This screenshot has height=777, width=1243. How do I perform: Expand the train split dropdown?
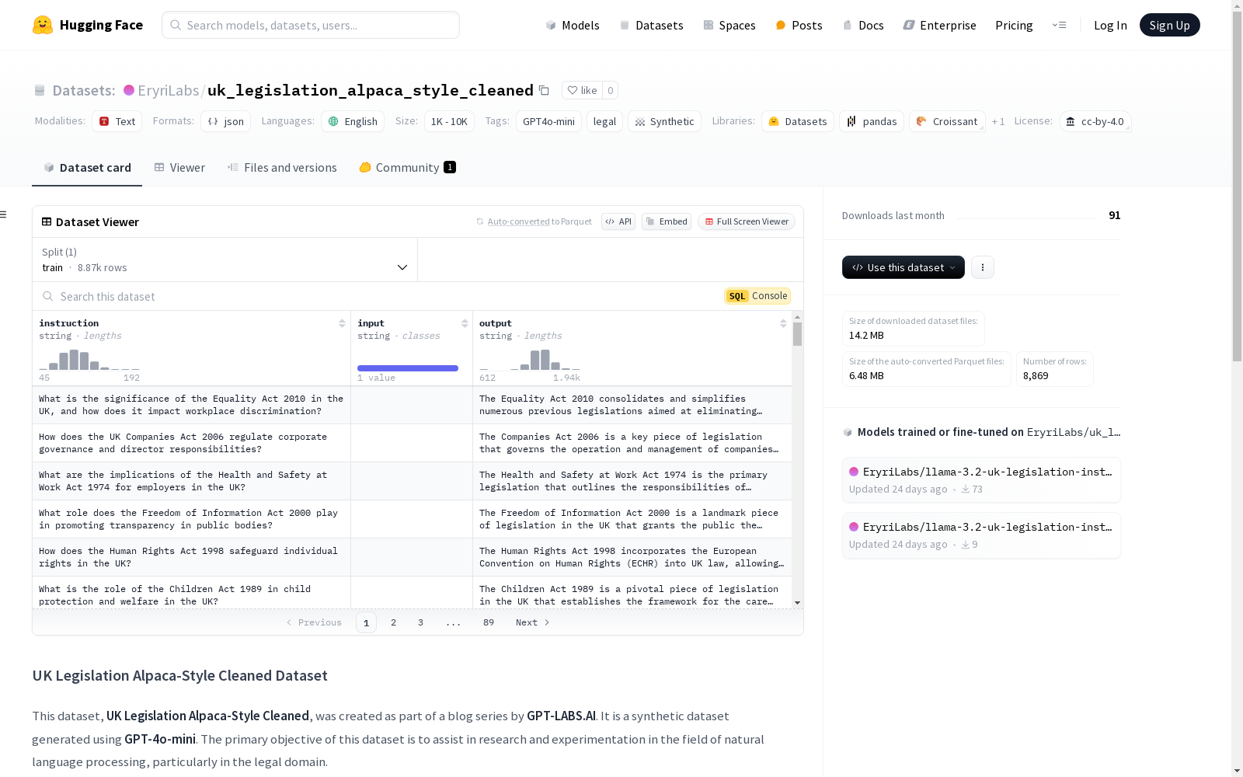225,260
